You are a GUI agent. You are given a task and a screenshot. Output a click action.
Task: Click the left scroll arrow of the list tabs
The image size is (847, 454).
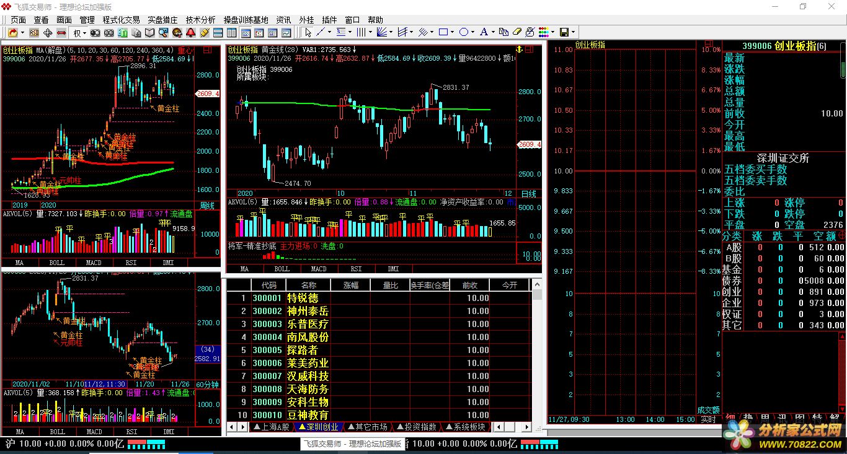pyautogui.click(x=231, y=427)
